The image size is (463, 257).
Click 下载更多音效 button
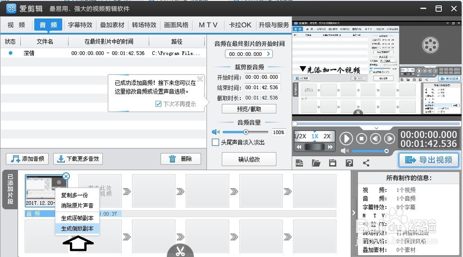(x=78, y=159)
